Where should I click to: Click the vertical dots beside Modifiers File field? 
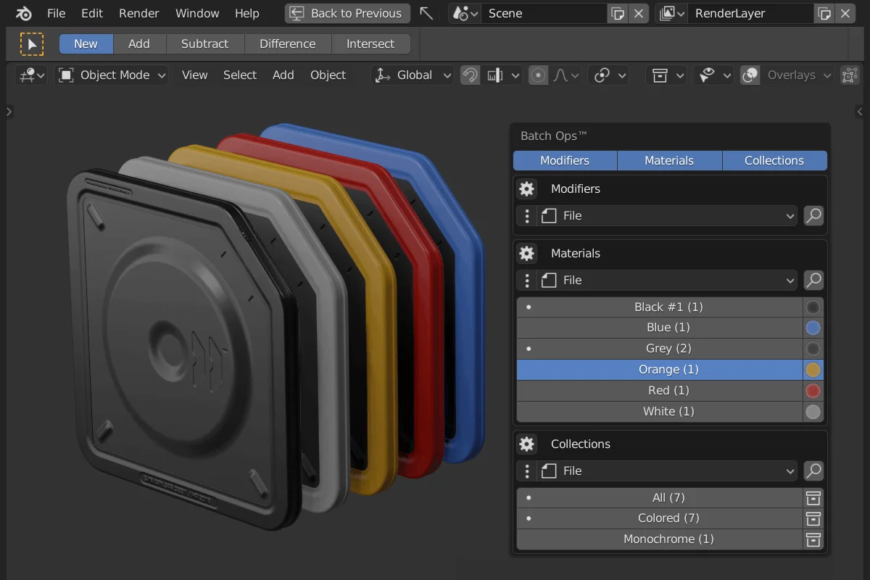point(526,215)
